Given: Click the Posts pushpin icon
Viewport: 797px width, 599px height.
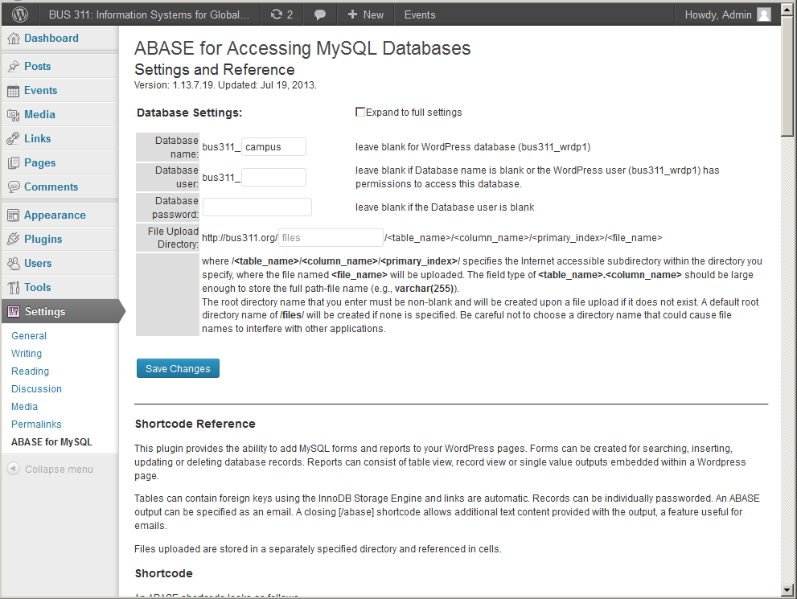Looking at the screenshot, I should click(x=14, y=66).
